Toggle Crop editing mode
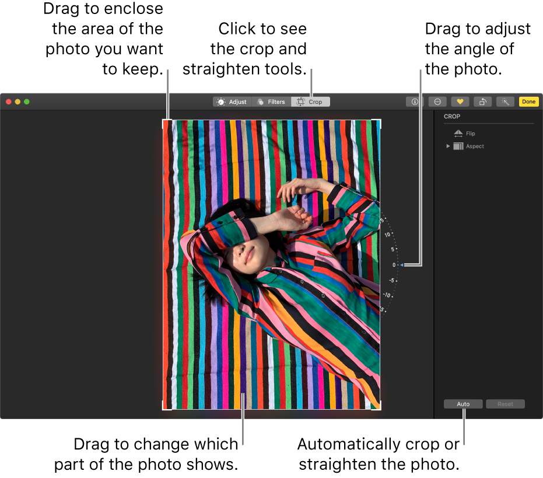The height and width of the screenshot is (478, 543). point(310,102)
